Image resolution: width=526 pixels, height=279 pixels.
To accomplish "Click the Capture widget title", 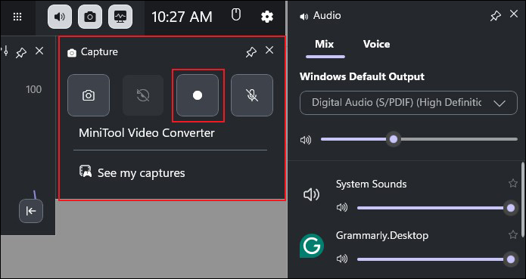I will pyautogui.click(x=99, y=52).
